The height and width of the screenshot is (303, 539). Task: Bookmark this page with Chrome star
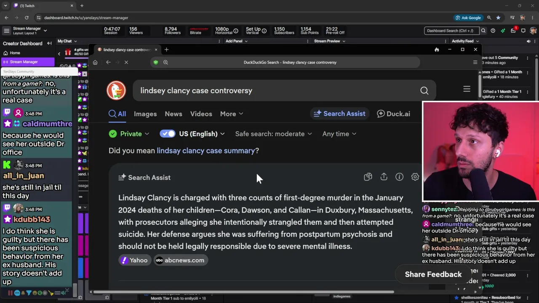pos(498,18)
